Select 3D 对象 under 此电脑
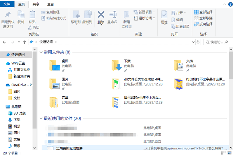Viewport: 233px width, 156px height. coord(16,113)
